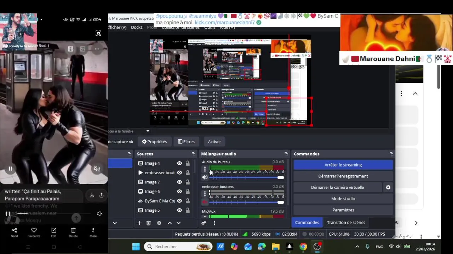Image resolution: width=453 pixels, height=254 pixels.
Task: Lock the Image 6 source
Action: (188, 191)
